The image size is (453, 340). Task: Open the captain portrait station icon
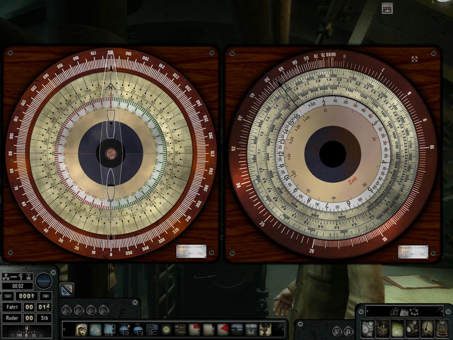click(81, 329)
